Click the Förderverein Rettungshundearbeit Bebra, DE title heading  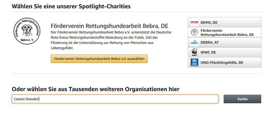click(x=110, y=26)
